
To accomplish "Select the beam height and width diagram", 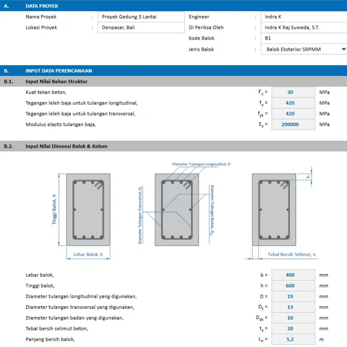I will pos(81,216).
